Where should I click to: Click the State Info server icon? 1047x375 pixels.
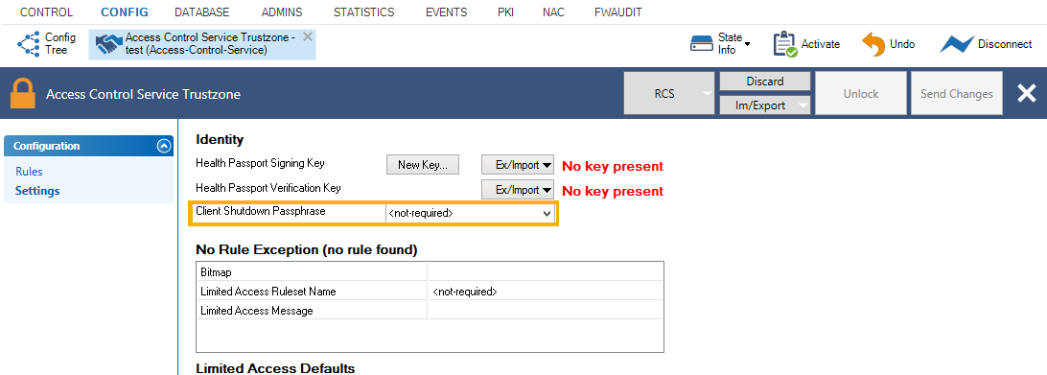702,44
